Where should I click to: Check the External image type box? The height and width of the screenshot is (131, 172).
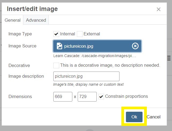pos(80,34)
